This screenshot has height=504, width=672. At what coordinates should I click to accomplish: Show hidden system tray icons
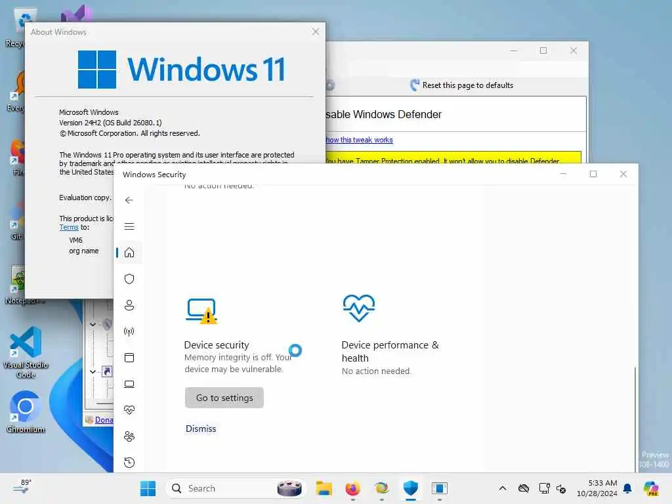pyautogui.click(x=503, y=488)
